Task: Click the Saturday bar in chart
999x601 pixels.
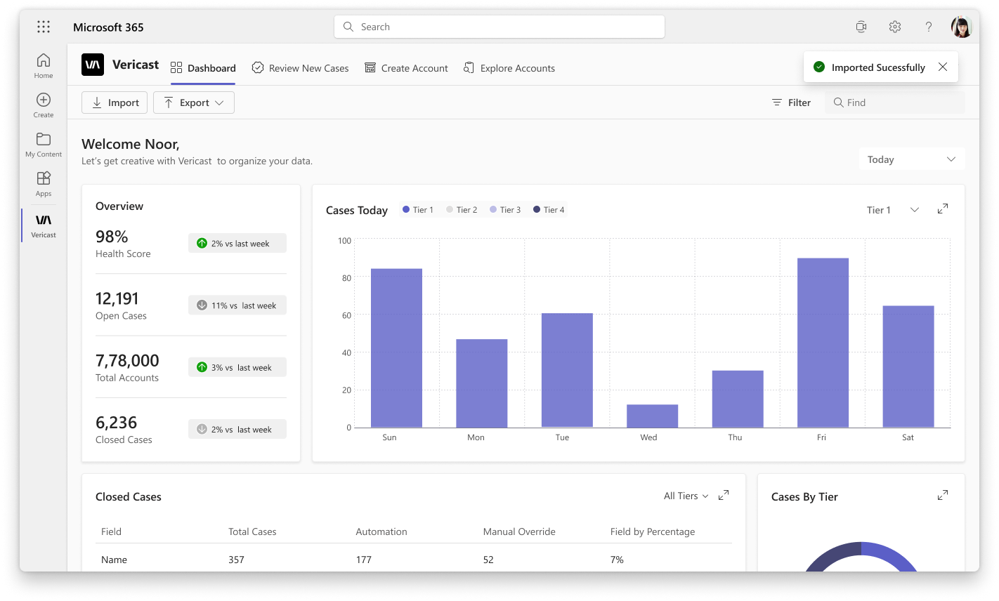Action: coord(908,366)
